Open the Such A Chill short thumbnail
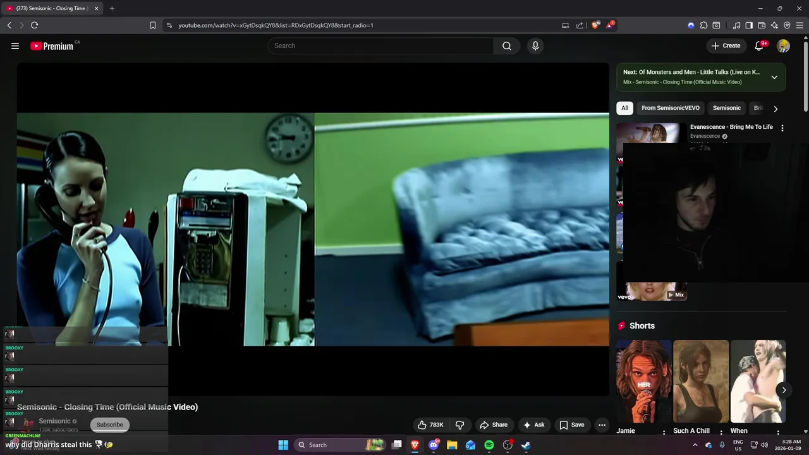Screen dimensions: 809x455 coord(701,382)
